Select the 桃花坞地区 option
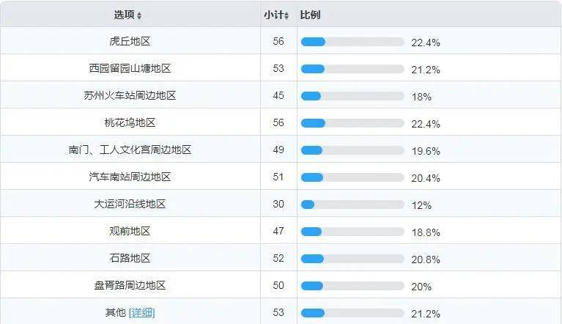The height and width of the screenshot is (324, 562). point(130,122)
